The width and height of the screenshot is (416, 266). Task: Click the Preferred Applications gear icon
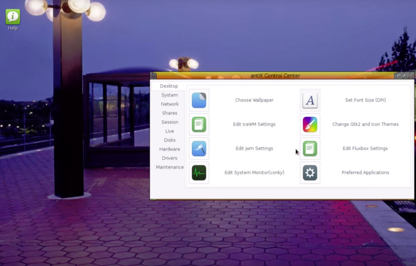(x=310, y=172)
